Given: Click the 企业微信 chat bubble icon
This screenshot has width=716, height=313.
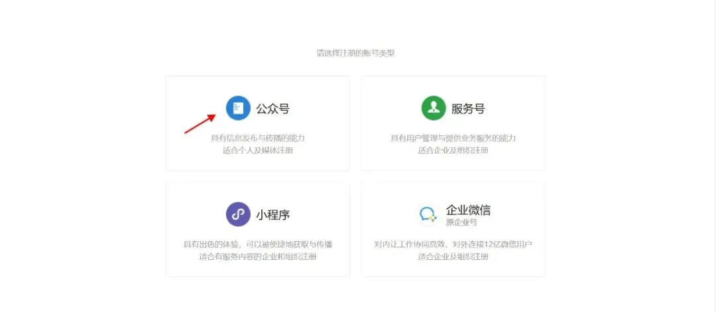Looking at the screenshot, I should [428, 214].
